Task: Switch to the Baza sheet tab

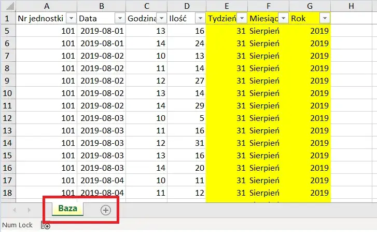Action: pos(68,210)
